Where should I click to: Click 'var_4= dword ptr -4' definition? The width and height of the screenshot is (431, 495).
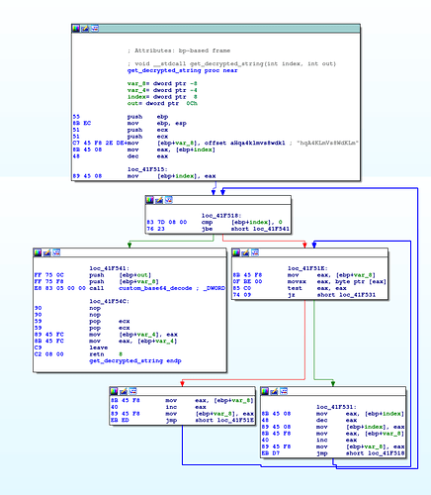point(162,90)
